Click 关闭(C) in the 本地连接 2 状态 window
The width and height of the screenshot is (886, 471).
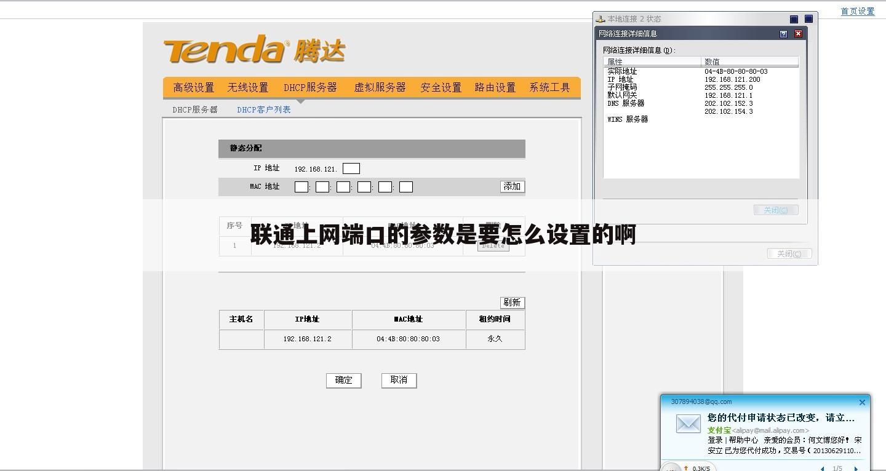pyautogui.click(x=789, y=253)
